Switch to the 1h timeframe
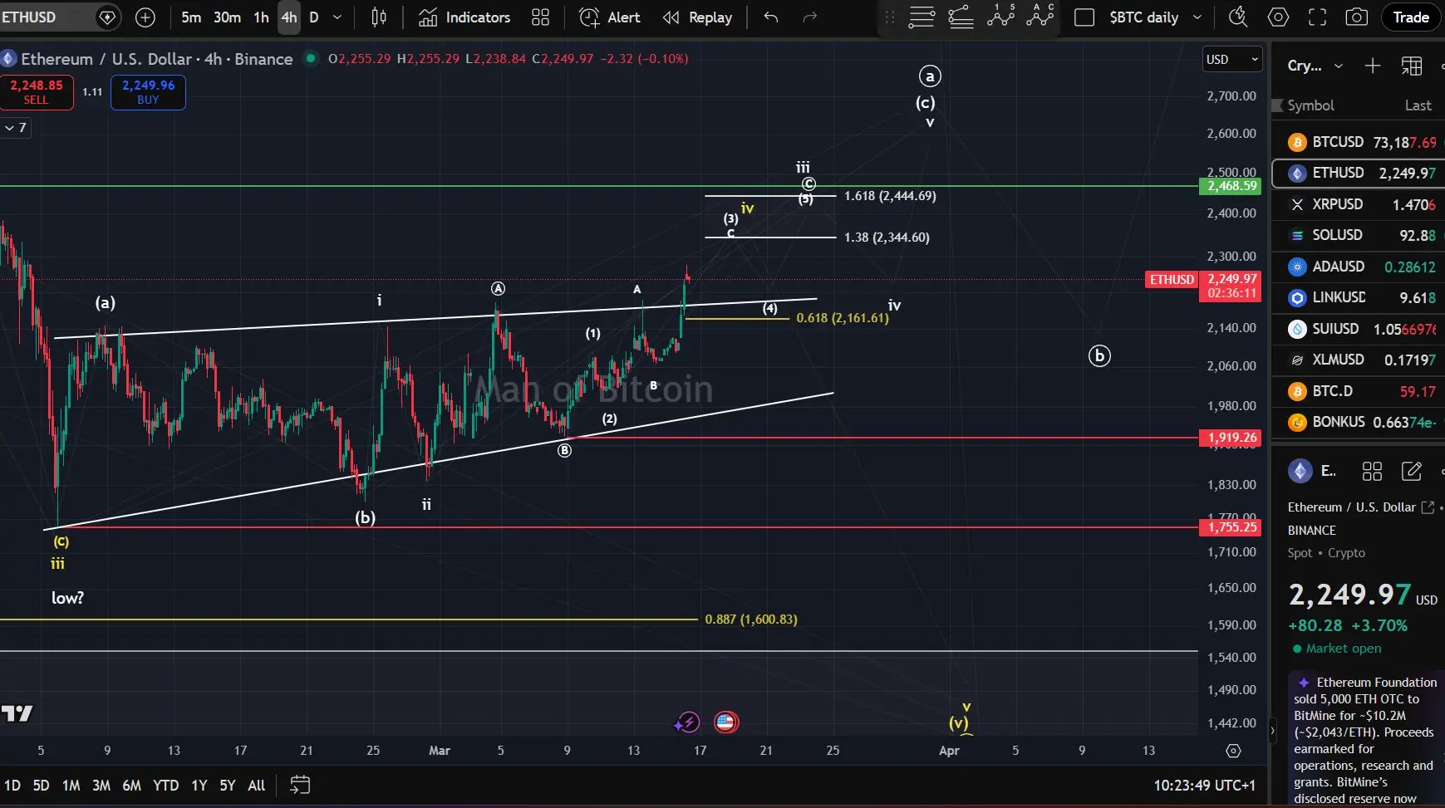The image size is (1445, 808). pos(262,17)
